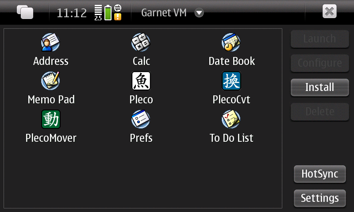
Task: Tap the battery status indicator
Action: pyautogui.click(x=108, y=13)
